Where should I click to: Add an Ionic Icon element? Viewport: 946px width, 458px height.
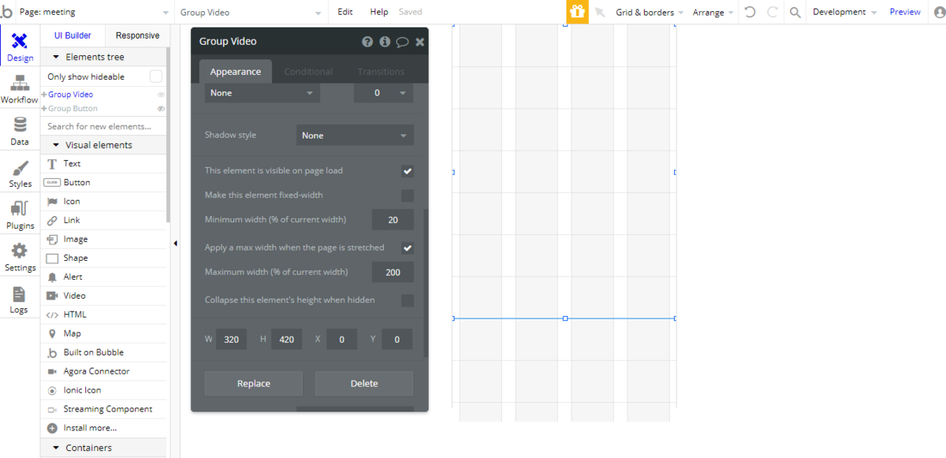(104, 391)
